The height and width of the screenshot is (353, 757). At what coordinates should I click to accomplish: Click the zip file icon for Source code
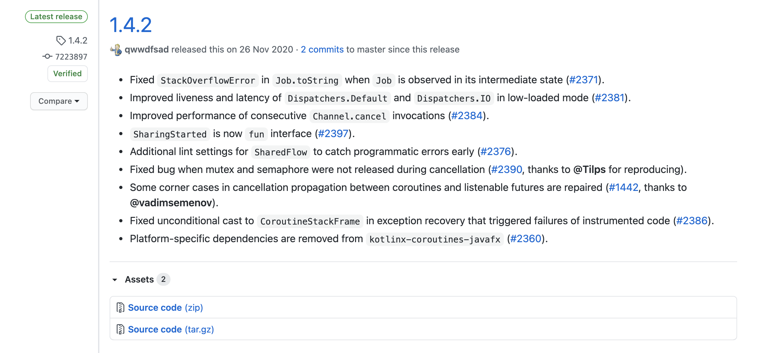(x=120, y=308)
